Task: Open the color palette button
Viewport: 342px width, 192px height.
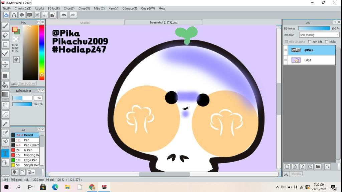Action: pos(16,60)
